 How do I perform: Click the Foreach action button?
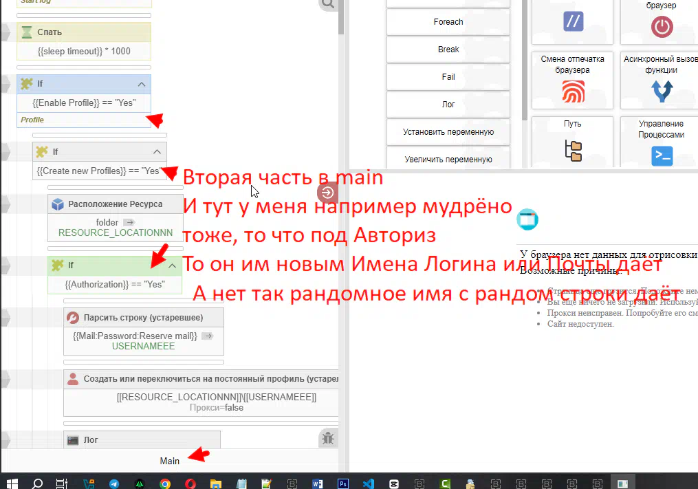tap(448, 22)
